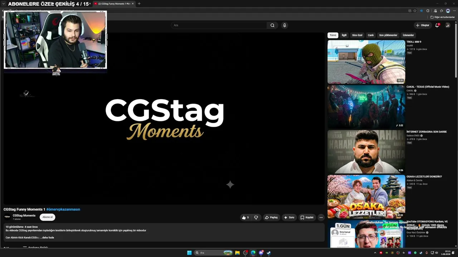Image resolution: width=458 pixels, height=257 pixels.
Task: Show hidden system tray icons
Action: click(375, 253)
